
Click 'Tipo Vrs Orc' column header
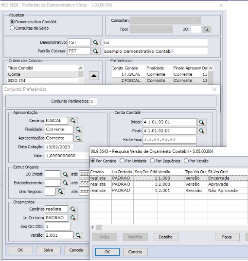click(x=196, y=172)
